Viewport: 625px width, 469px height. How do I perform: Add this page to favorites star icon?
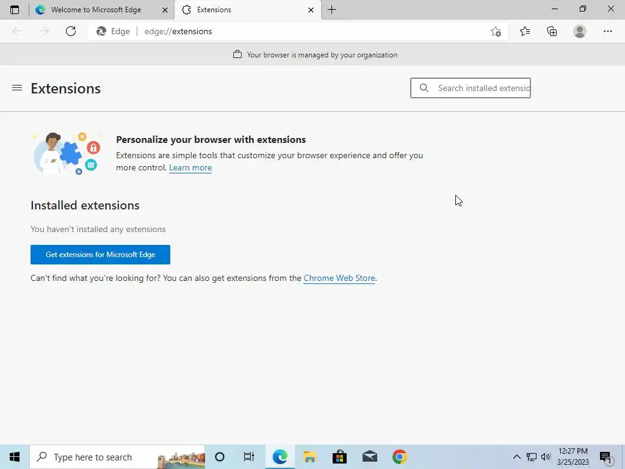(x=496, y=31)
